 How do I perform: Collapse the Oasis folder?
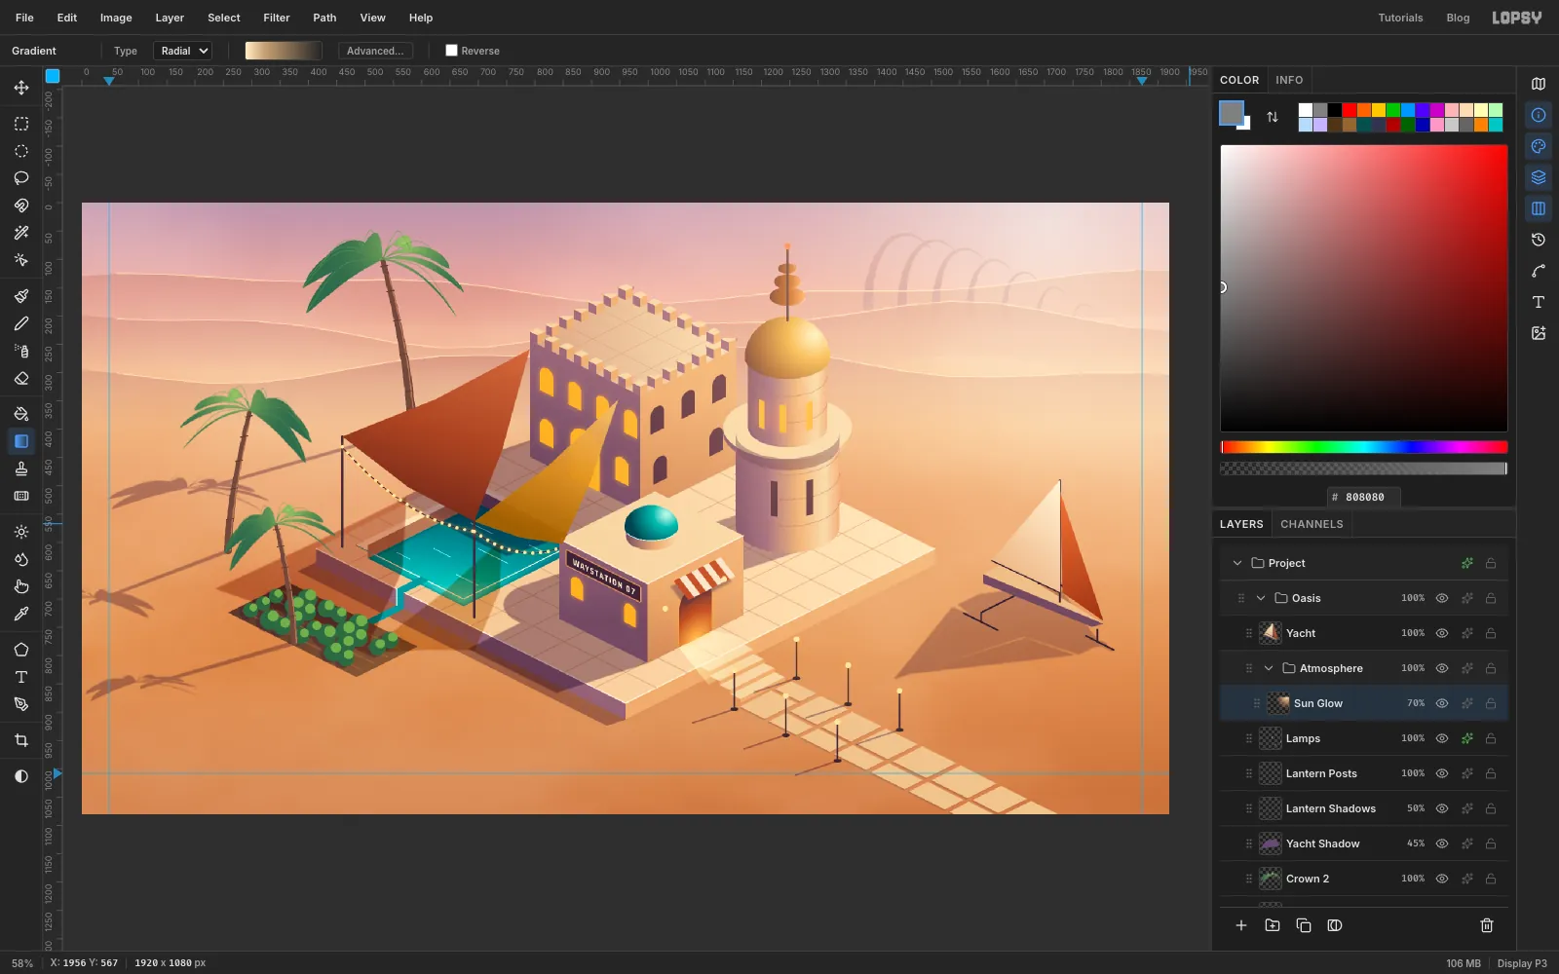(1261, 598)
